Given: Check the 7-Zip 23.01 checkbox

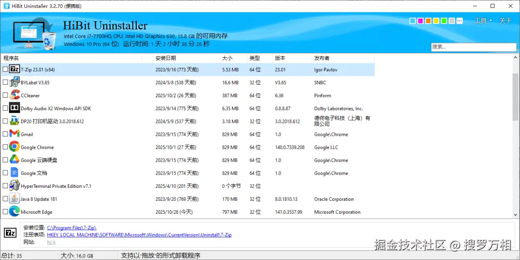Looking at the screenshot, I should [x=5, y=69].
